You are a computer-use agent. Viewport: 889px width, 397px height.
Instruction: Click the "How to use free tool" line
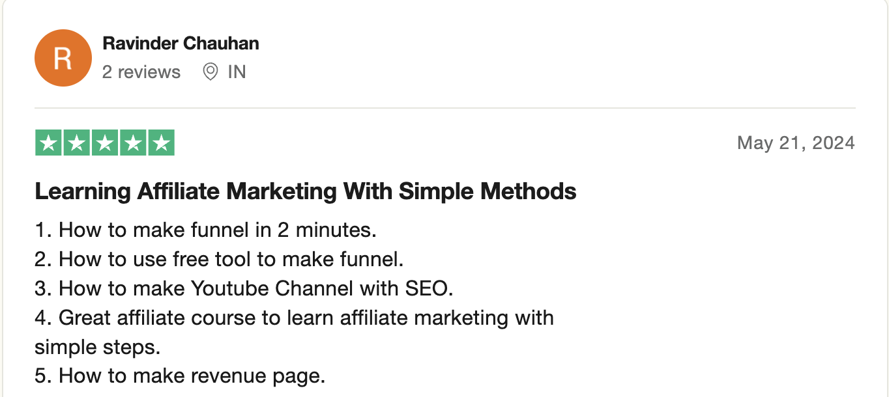[x=219, y=259]
